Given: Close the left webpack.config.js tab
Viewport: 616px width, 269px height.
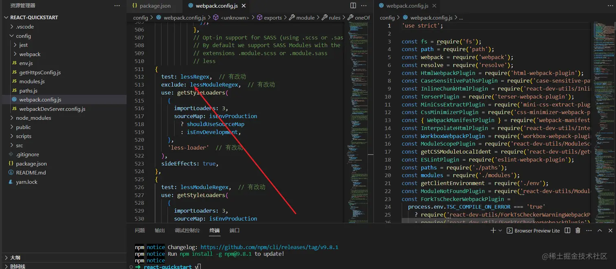Looking at the screenshot, I should click(244, 6).
